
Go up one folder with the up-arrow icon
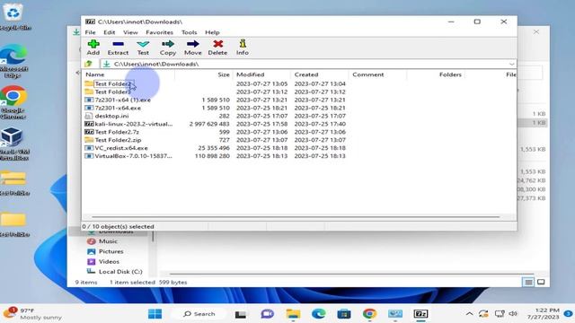pos(88,64)
